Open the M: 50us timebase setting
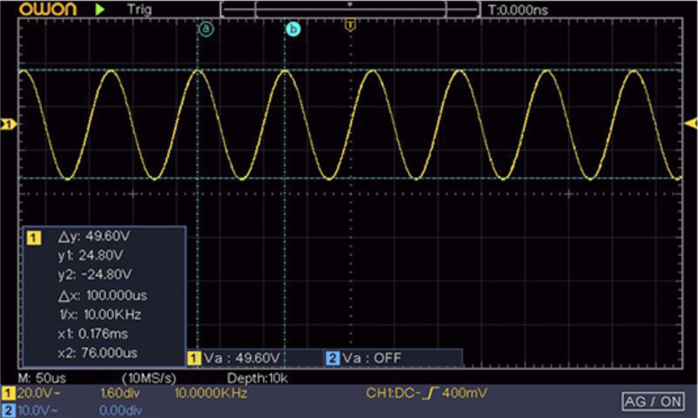 [x=42, y=378]
